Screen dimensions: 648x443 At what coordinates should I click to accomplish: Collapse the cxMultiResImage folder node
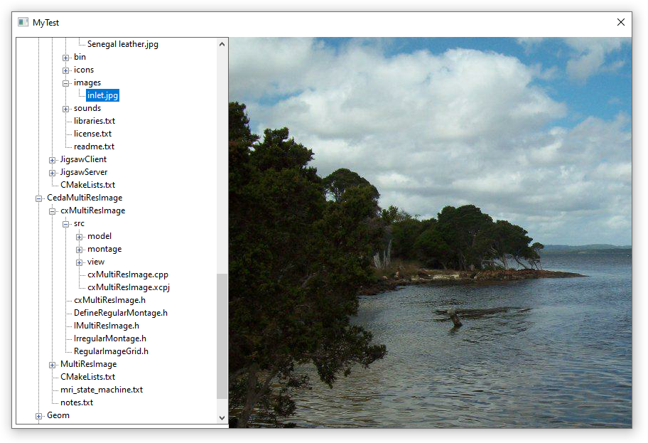(x=52, y=211)
